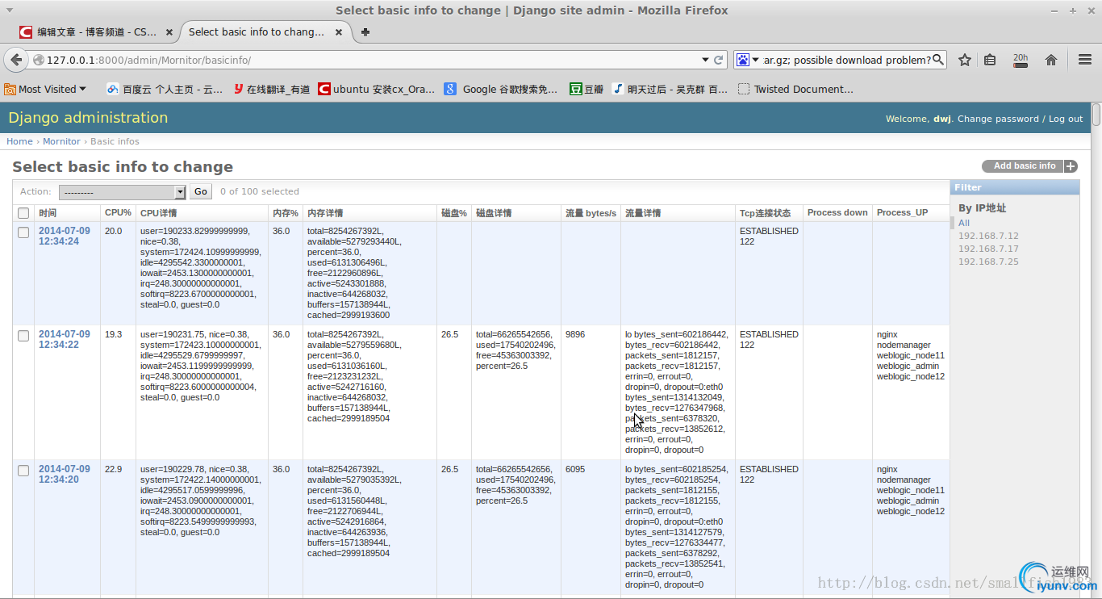Close the CSDN 编辑文章 tab
The width and height of the screenshot is (1102, 599).
point(169,32)
